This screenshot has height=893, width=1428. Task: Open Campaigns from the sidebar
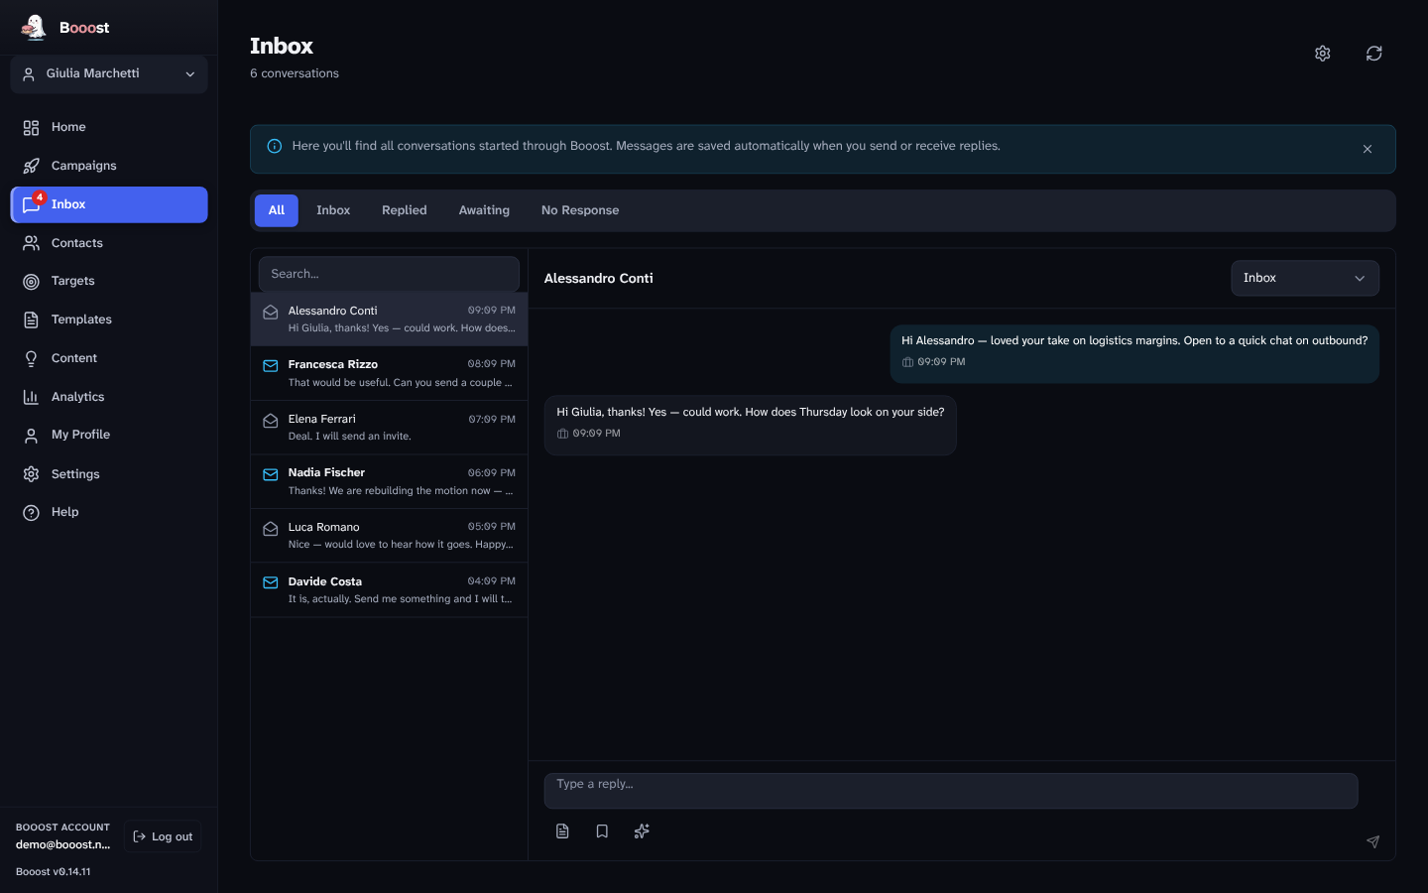109,166
